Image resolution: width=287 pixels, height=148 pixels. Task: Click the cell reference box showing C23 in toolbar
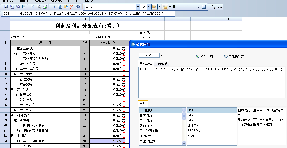click(11, 14)
